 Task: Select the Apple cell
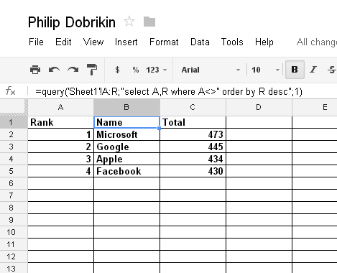coord(126,159)
